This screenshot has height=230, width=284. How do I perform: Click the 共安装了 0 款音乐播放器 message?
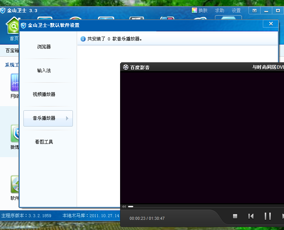[x=114, y=39]
